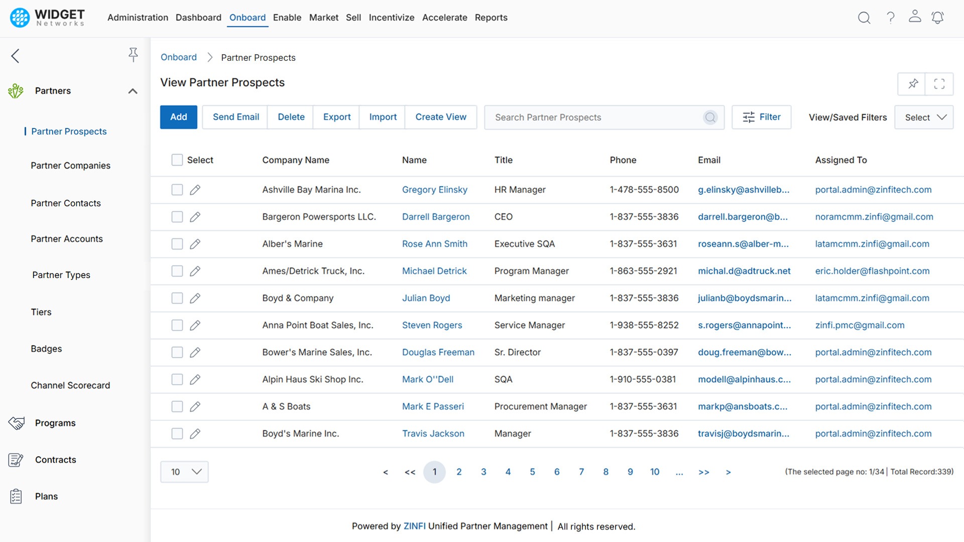
Task: Open the View/Saved Filters Select dropdown
Action: pyautogui.click(x=924, y=117)
